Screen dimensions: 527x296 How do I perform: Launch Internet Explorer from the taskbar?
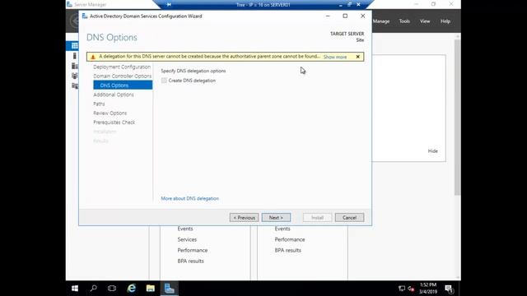pos(132,289)
